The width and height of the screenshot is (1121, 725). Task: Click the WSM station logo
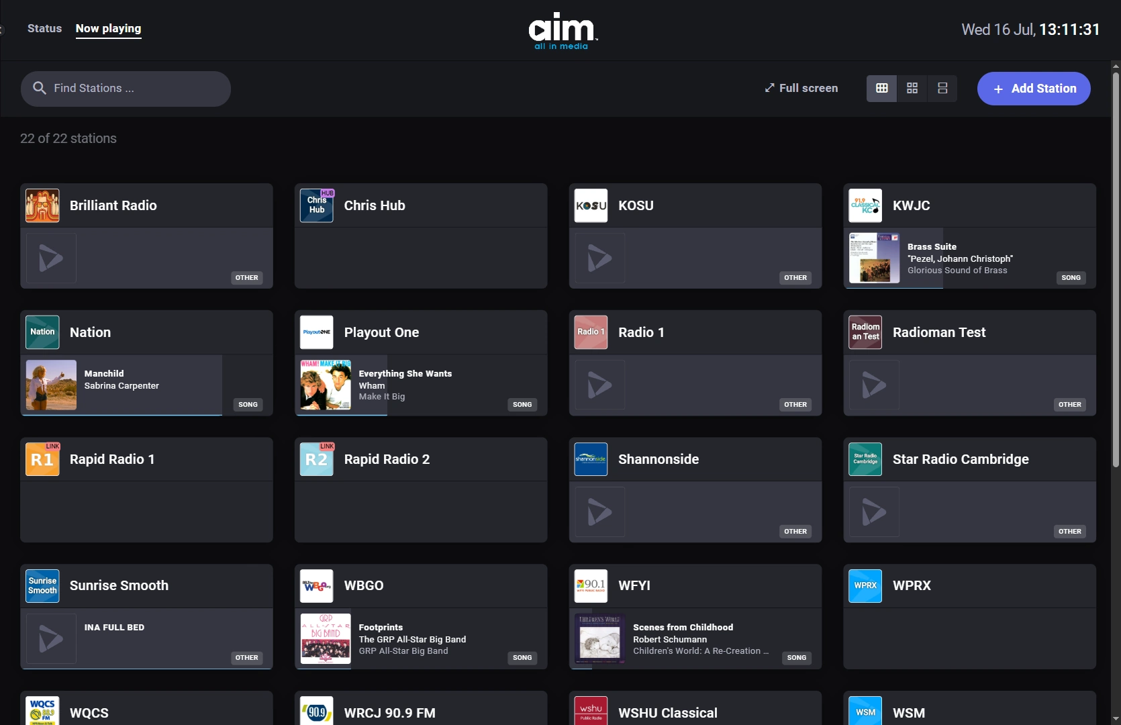(865, 711)
